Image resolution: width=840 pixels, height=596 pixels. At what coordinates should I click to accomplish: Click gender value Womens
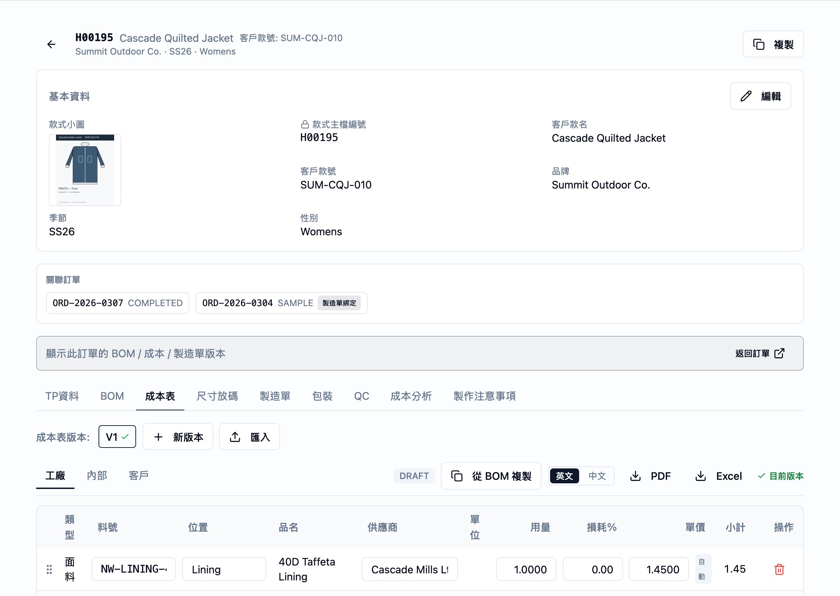[321, 232]
